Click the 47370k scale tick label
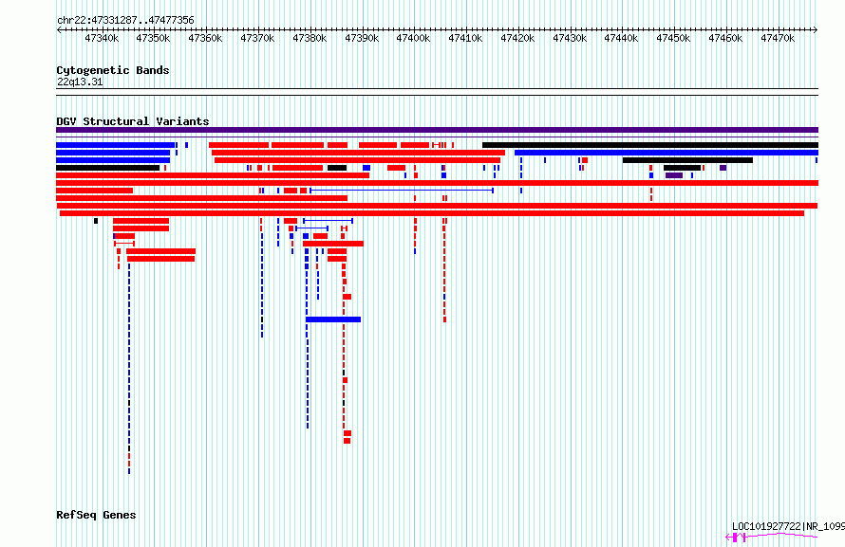The width and height of the screenshot is (845, 547). tap(257, 38)
